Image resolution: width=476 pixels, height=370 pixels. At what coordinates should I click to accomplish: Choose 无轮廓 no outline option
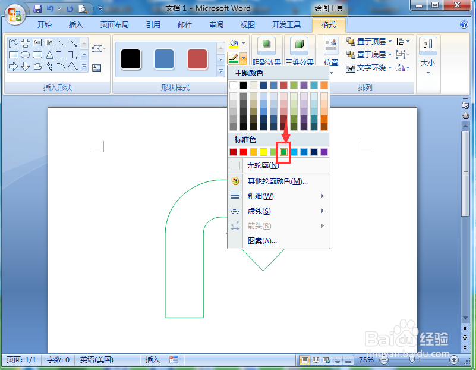[x=279, y=165]
